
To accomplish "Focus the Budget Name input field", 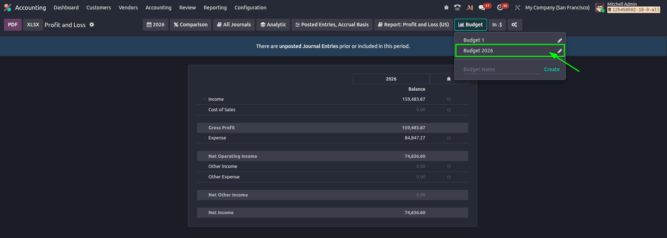I will (x=501, y=69).
